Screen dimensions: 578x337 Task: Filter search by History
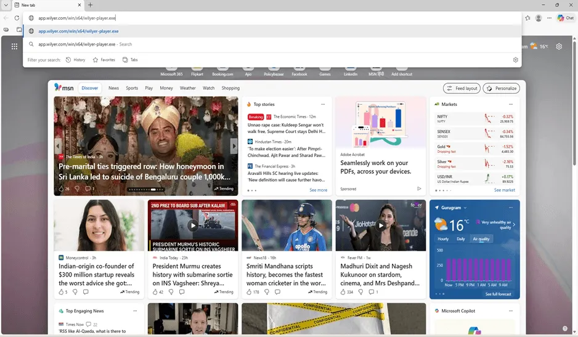coord(76,60)
